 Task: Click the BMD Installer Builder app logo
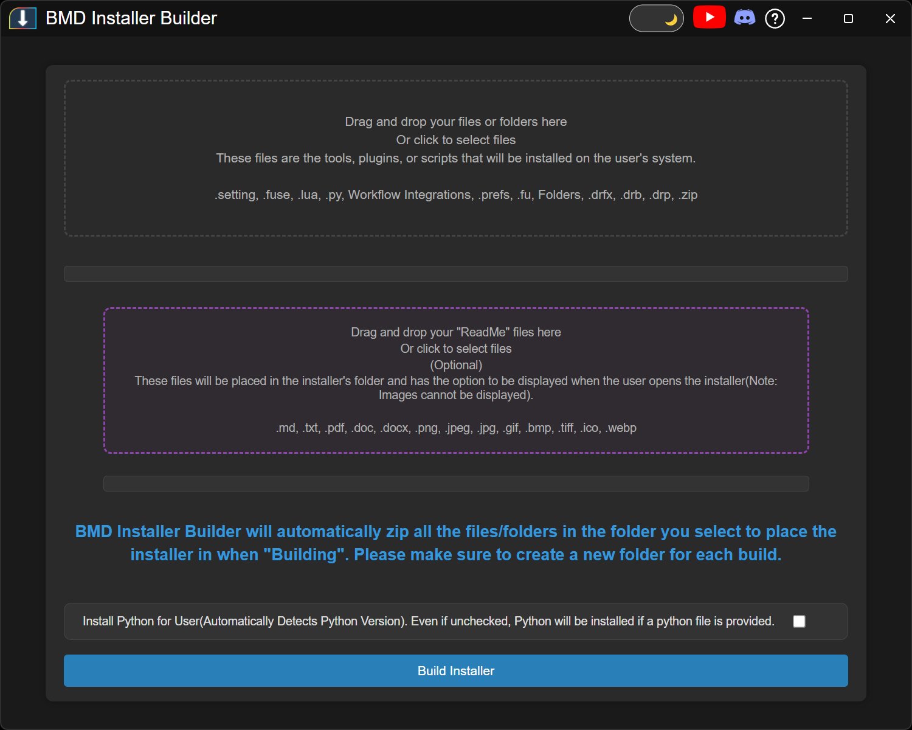pyautogui.click(x=22, y=18)
